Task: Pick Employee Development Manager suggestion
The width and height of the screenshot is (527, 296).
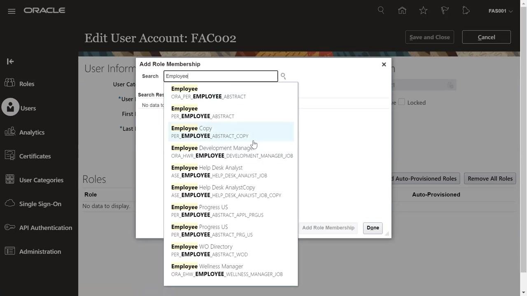Action: click(231, 152)
